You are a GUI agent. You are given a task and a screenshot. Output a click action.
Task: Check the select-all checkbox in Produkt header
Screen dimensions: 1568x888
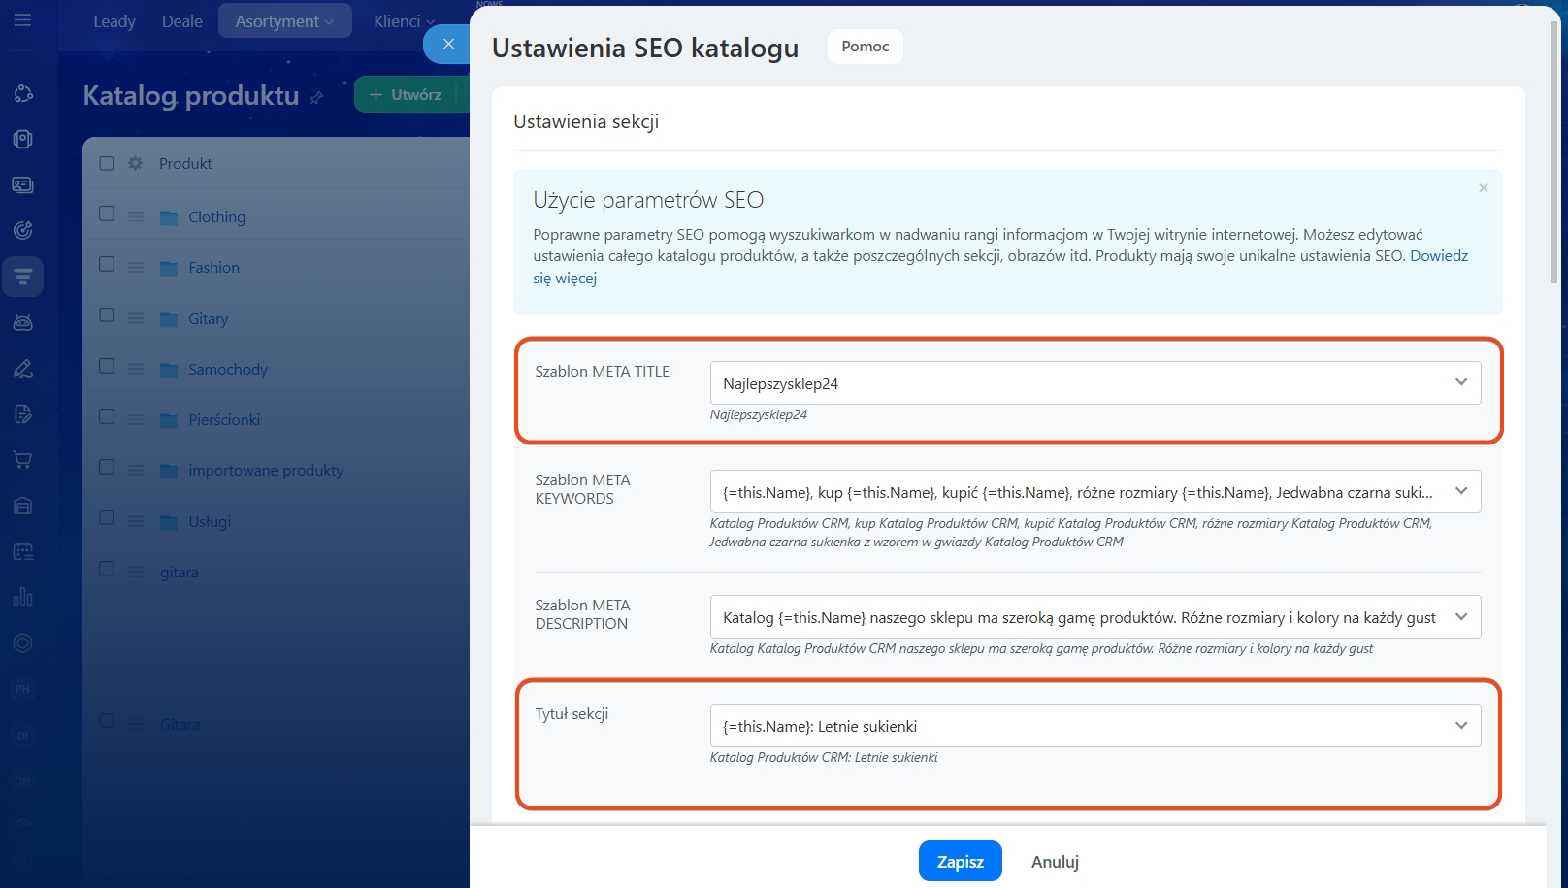click(x=107, y=163)
